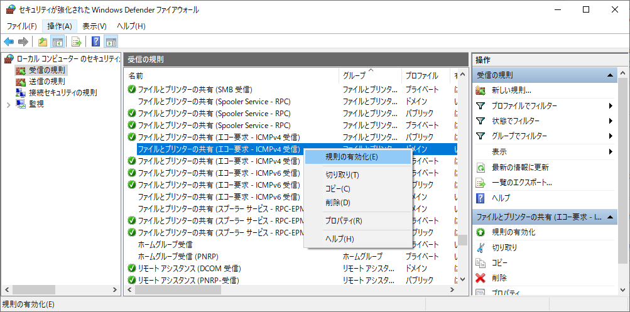The image size is (630, 312).
Task: Click the actions pane scroll down arrow
Action: pos(622,289)
